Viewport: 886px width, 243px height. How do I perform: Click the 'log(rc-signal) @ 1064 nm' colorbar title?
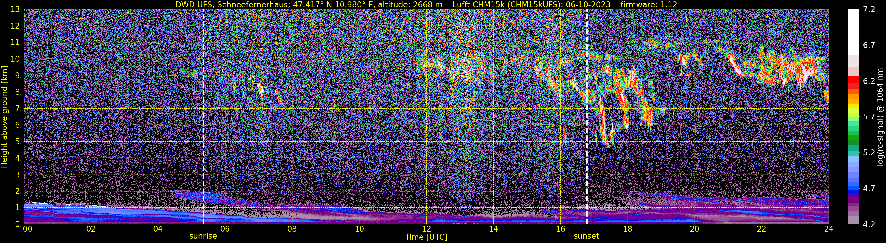(x=880, y=117)
